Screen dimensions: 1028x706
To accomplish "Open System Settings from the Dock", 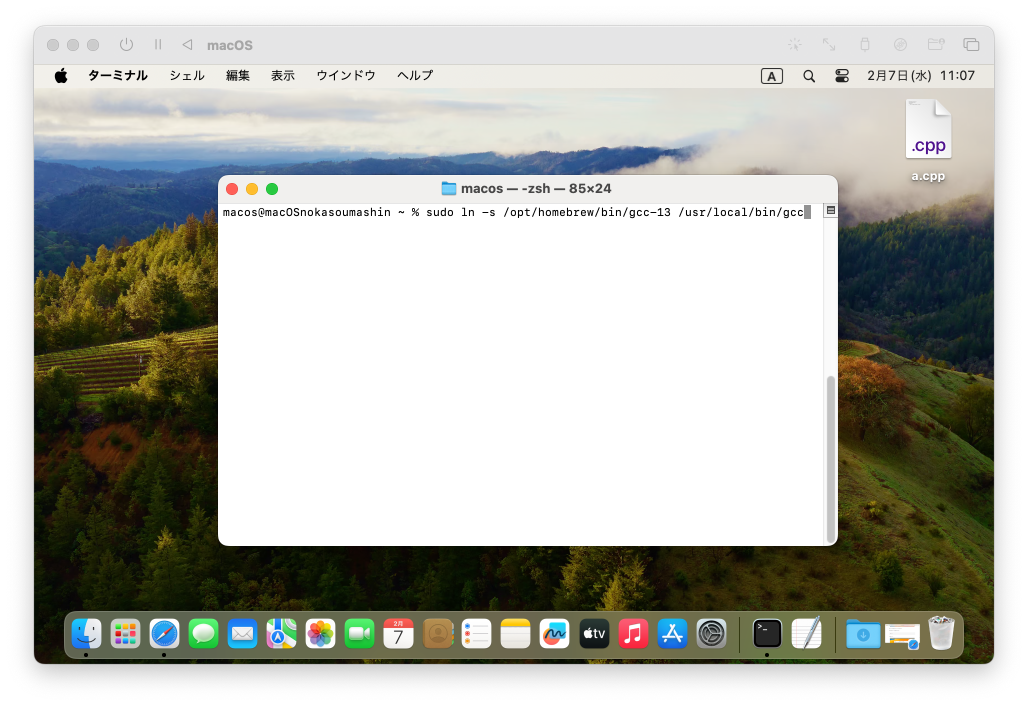I will [x=711, y=634].
